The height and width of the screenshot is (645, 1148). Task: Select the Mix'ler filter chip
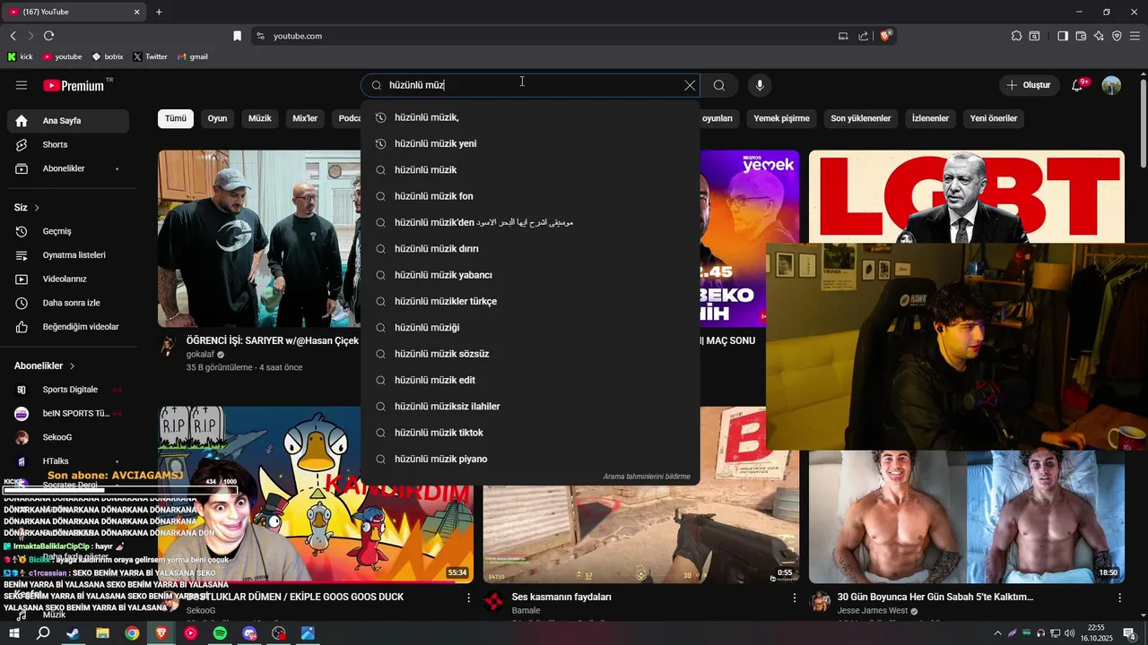(x=305, y=118)
